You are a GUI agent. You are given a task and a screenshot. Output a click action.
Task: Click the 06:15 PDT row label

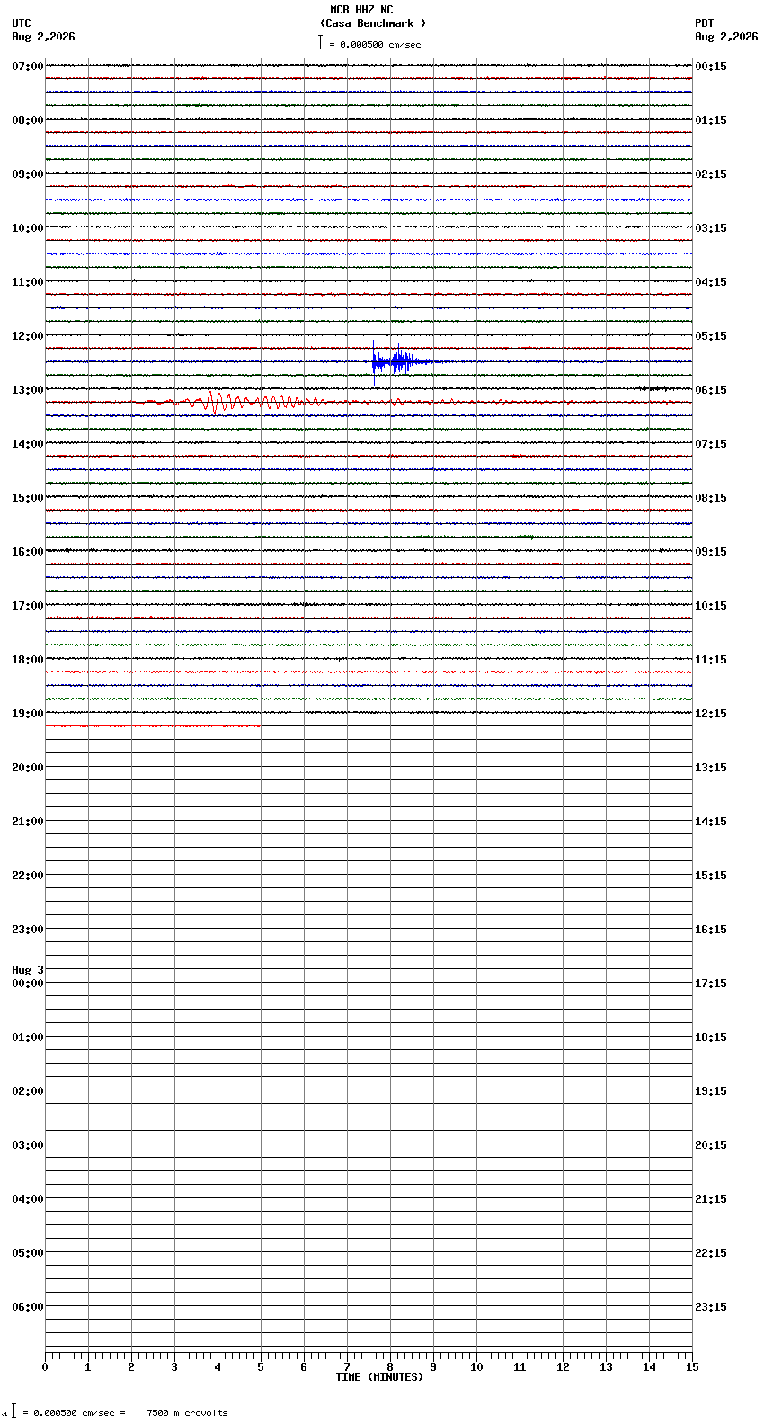[711, 390]
